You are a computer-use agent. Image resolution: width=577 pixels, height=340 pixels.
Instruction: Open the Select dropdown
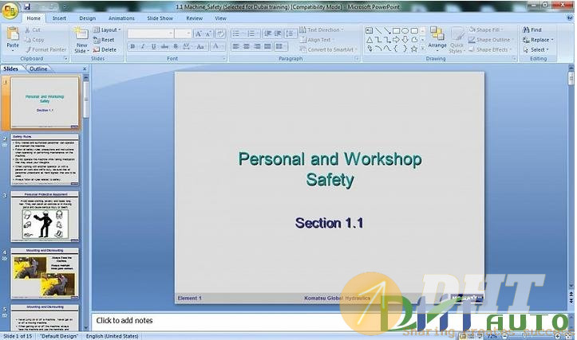536,49
